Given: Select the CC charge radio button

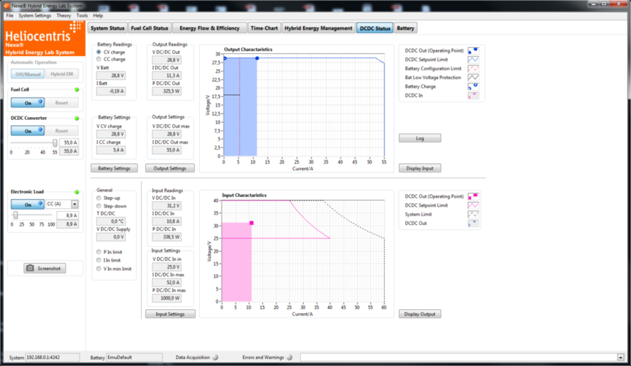Looking at the screenshot, I should (99, 59).
